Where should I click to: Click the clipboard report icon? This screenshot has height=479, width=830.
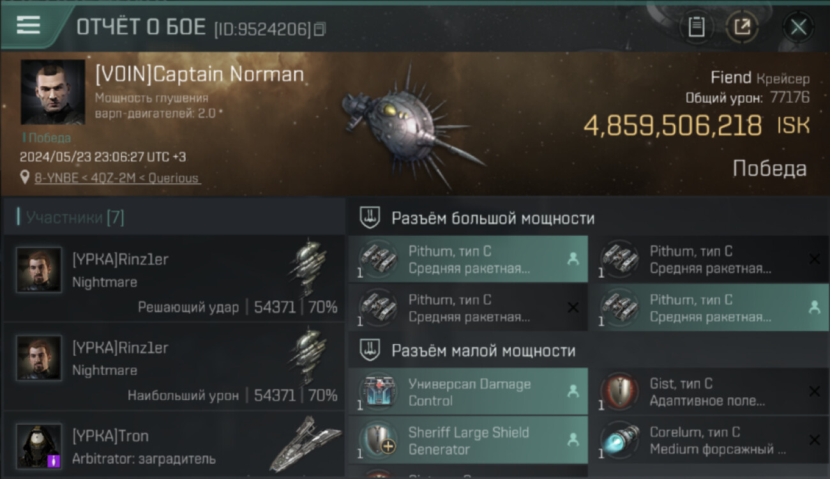point(697,27)
